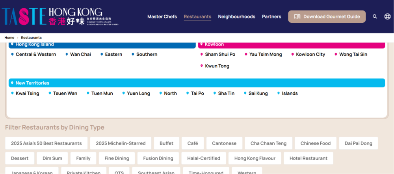Choose Tsuen Wan district
The height and width of the screenshot is (174, 394).
pos(63,93)
